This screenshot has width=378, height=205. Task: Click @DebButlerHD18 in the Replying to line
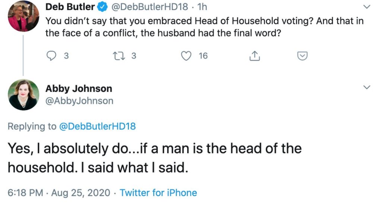click(x=97, y=126)
